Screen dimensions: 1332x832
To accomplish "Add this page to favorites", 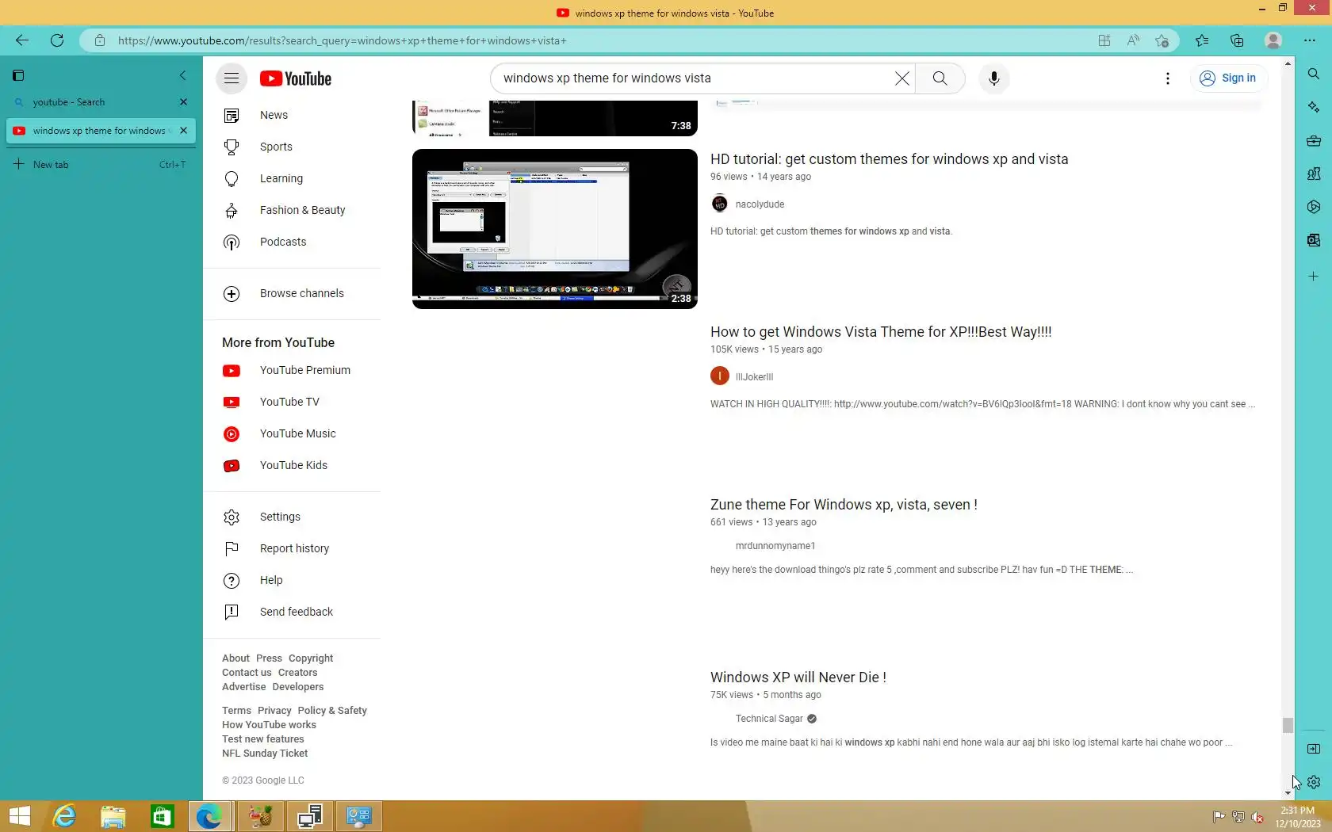I will coord(1162,40).
